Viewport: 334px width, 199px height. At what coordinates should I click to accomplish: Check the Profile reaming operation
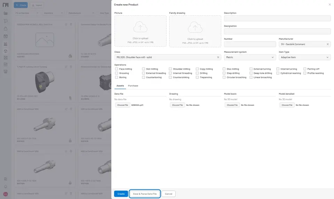tap(305, 73)
